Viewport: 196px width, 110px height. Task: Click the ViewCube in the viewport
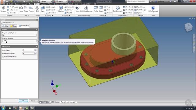coord(189,27)
